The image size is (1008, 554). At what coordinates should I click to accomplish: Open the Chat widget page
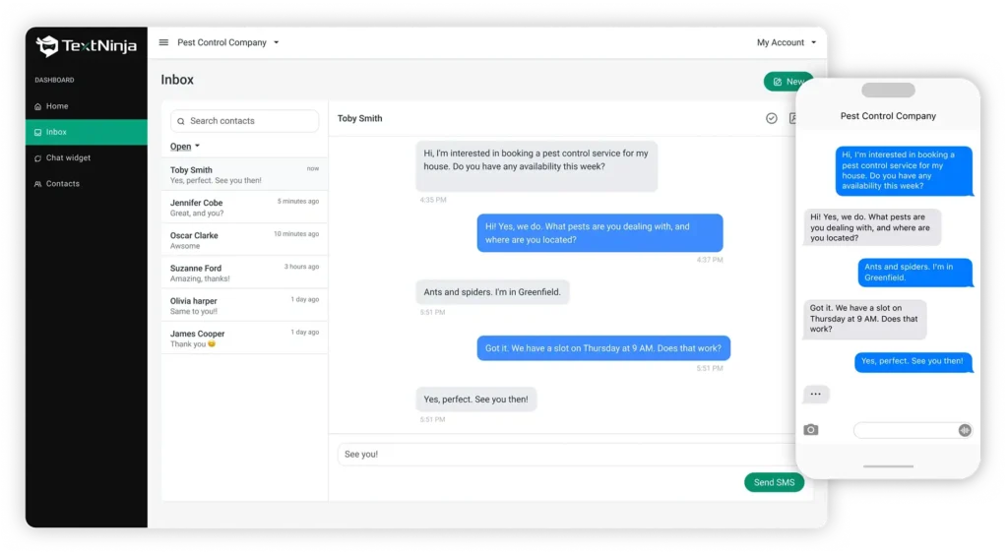click(x=87, y=157)
